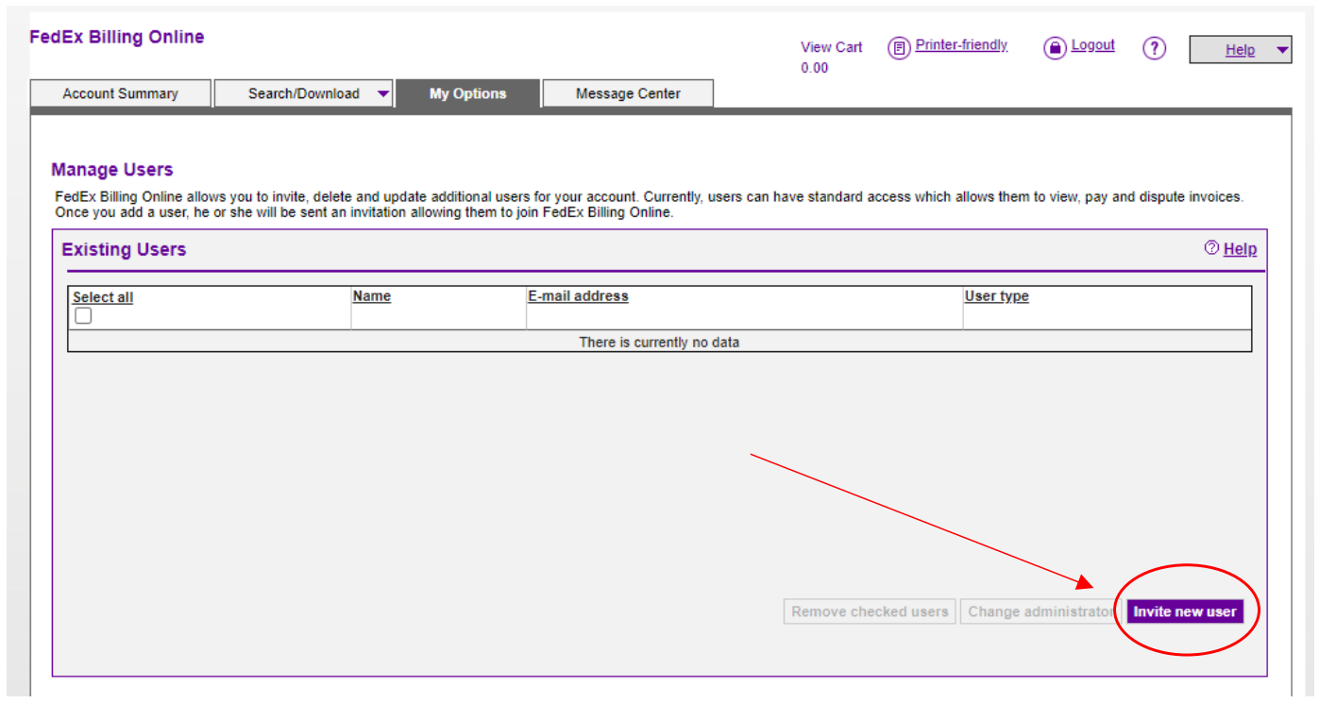This screenshot has height=703, width=1319.
Task: Sort by the E-mail address column header
Action: coord(580,295)
